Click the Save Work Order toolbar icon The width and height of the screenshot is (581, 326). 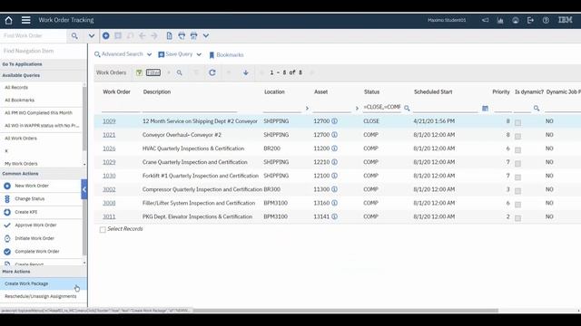(x=118, y=36)
